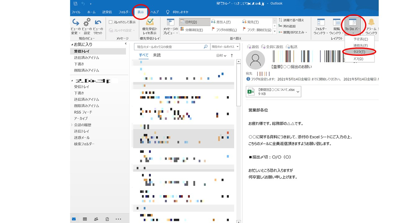The width and height of the screenshot is (397, 223).
Task: Select the People icon in the navigation bar
Action: pos(96,219)
